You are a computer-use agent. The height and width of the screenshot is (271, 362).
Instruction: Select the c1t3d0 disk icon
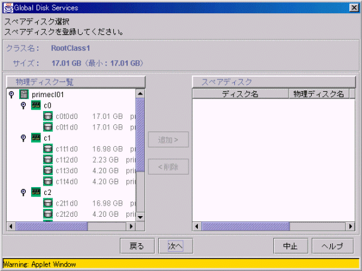pos(48,171)
